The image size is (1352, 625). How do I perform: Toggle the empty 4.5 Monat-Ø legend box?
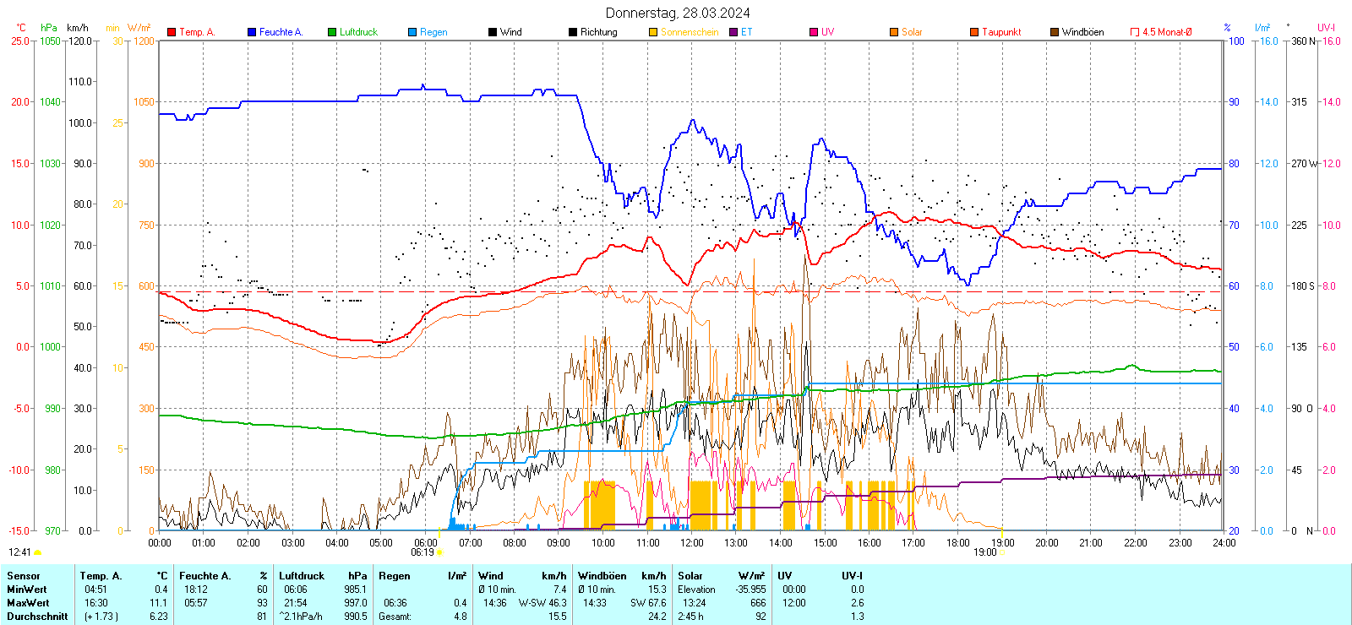pos(1135,32)
